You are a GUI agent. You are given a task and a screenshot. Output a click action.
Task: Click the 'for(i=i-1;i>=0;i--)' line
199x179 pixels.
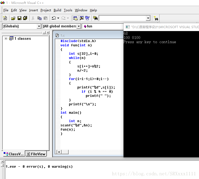click(89, 79)
